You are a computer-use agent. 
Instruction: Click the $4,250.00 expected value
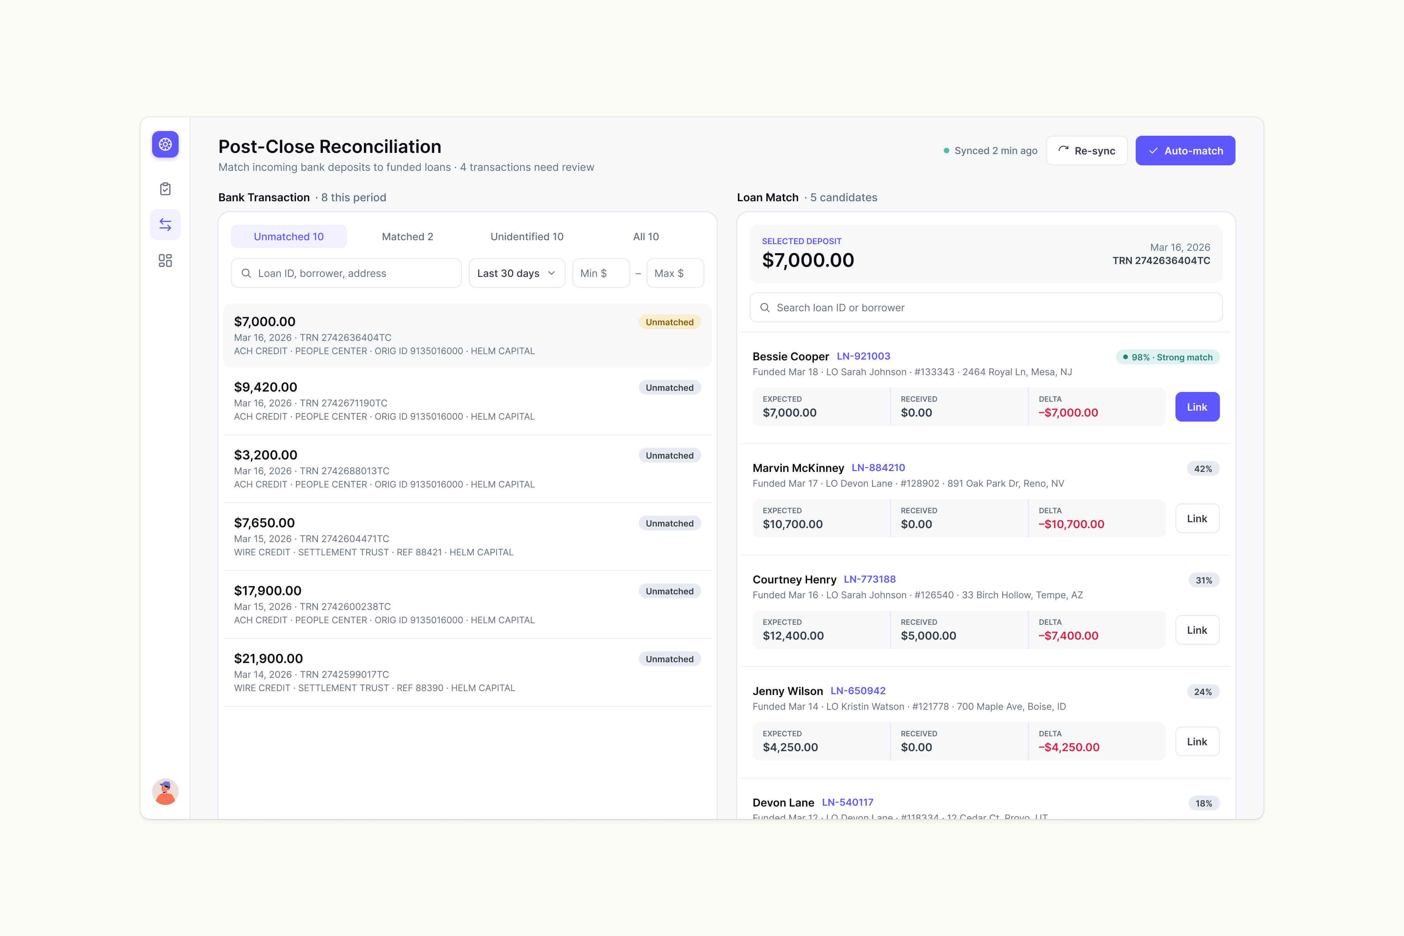[791, 747]
